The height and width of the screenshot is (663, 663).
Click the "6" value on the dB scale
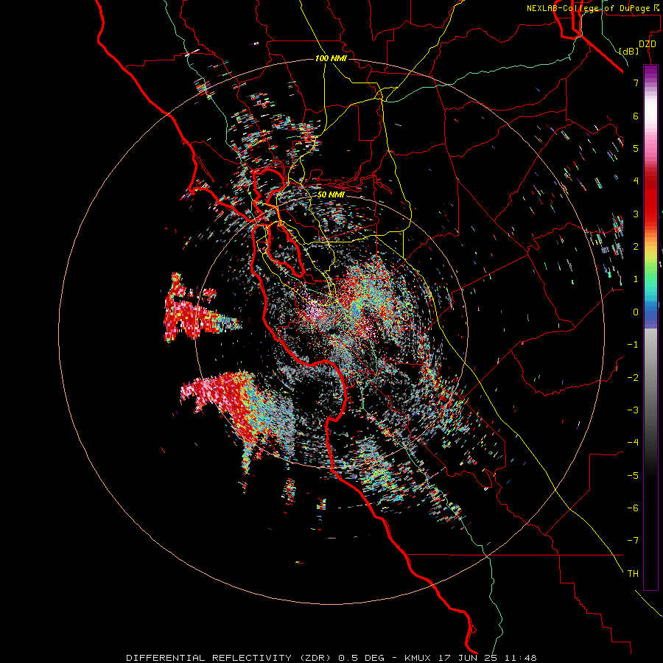click(636, 116)
